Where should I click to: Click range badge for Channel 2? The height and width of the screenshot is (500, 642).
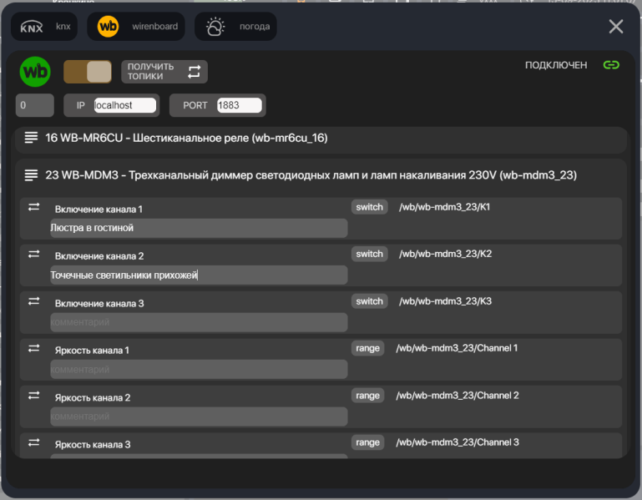(x=367, y=396)
